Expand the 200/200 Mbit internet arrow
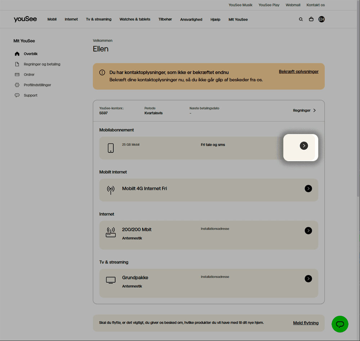Screen dimensions: 360x341 (308, 231)
